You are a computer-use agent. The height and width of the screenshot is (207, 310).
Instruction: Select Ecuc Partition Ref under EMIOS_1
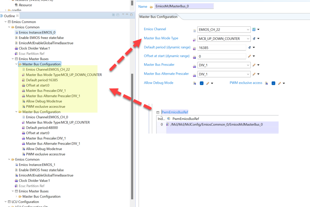click(x=32, y=186)
